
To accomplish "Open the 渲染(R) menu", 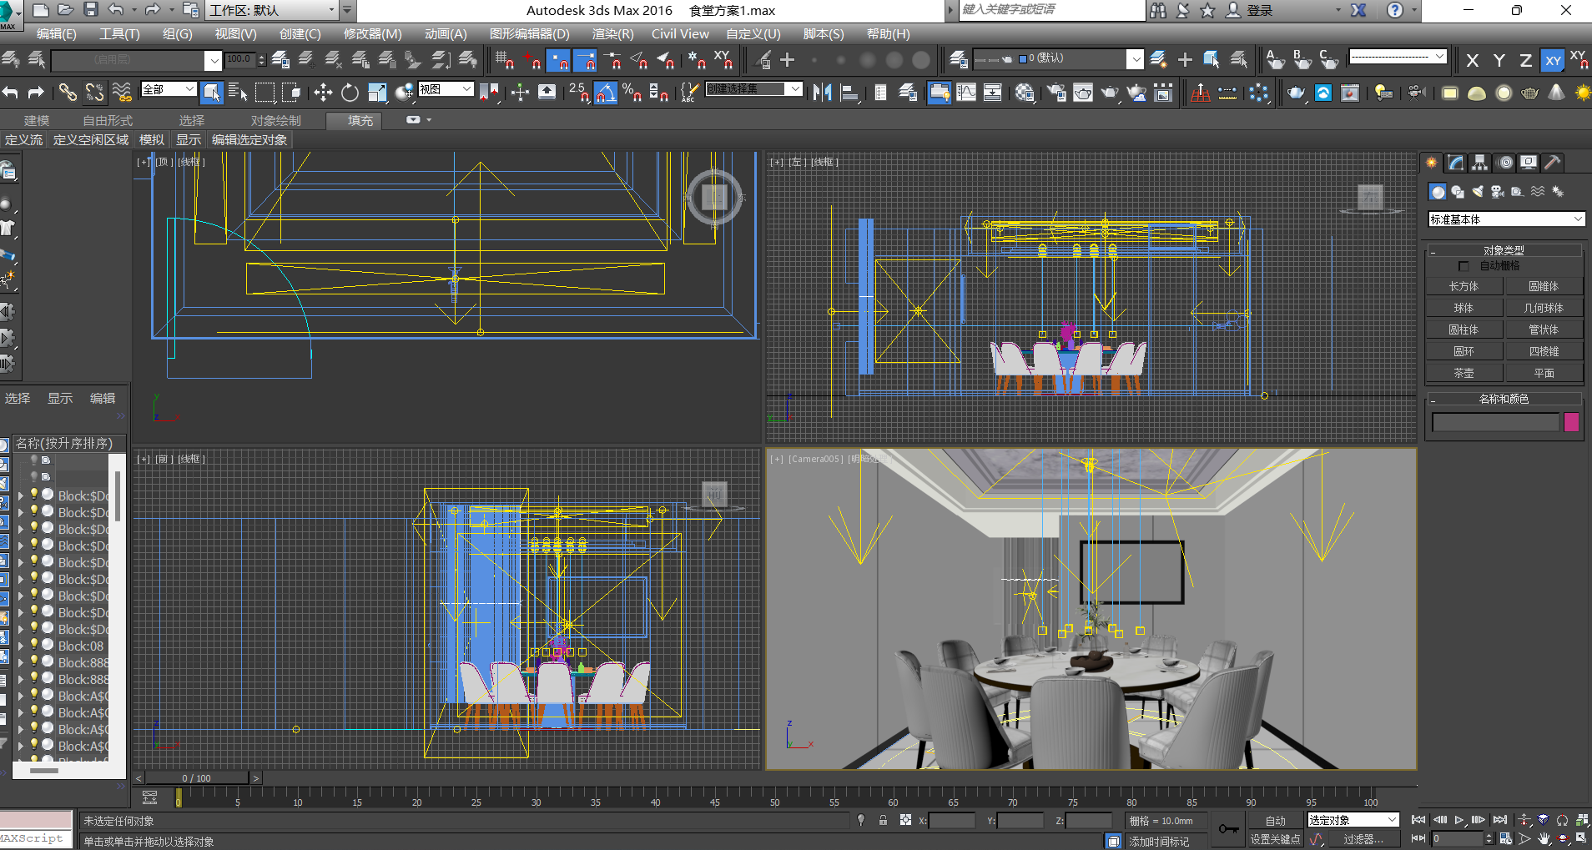I will tap(612, 34).
